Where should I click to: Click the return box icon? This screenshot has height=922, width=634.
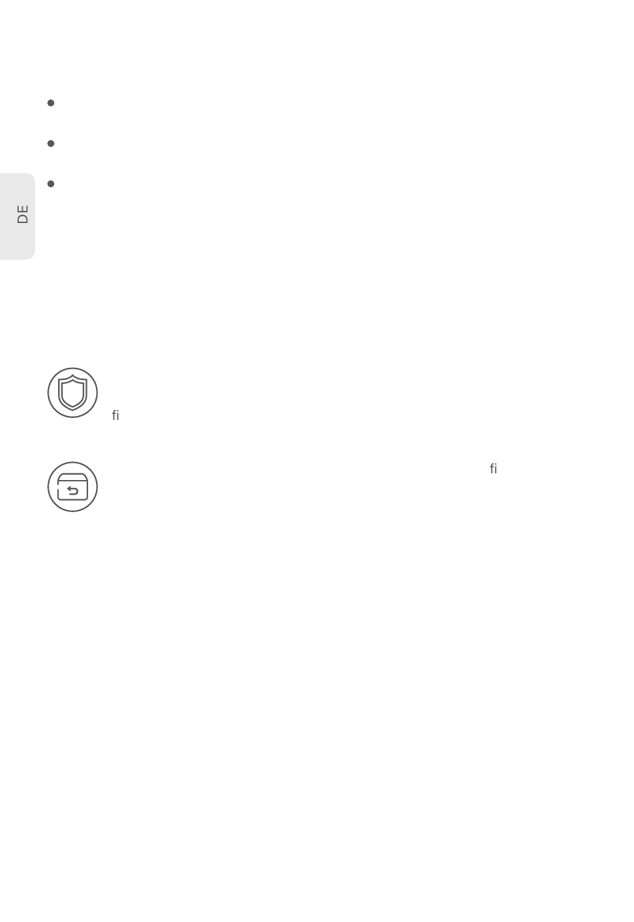tap(73, 487)
